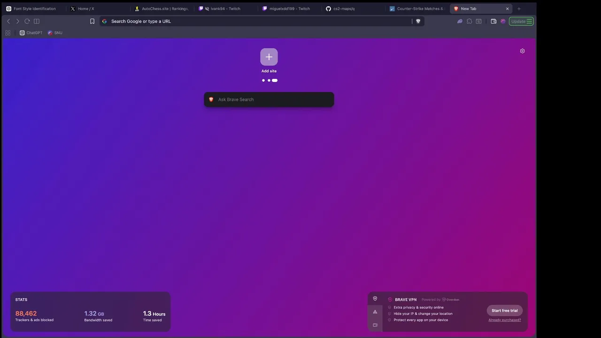Toggle the sidebar panel icon

point(37,21)
